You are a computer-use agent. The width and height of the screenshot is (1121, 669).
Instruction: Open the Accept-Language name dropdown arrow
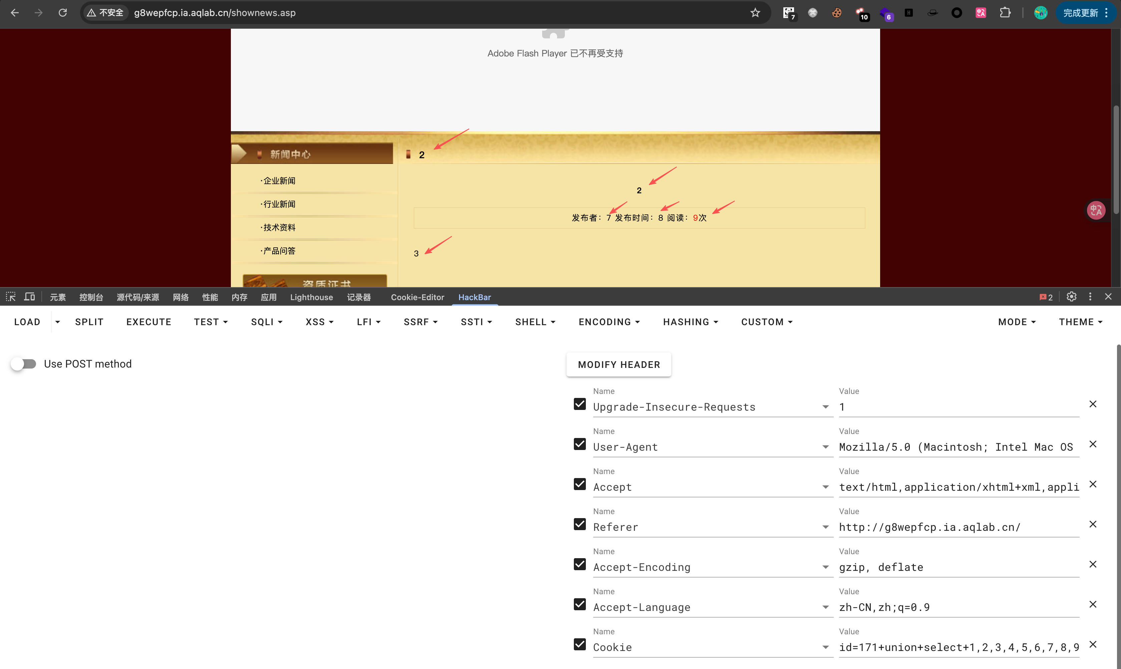825,607
